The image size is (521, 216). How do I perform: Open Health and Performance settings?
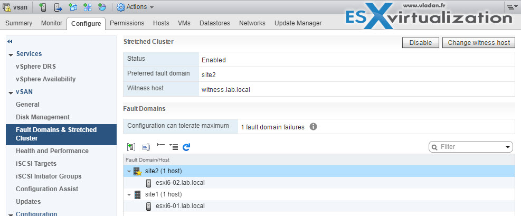tap(52, 151)
